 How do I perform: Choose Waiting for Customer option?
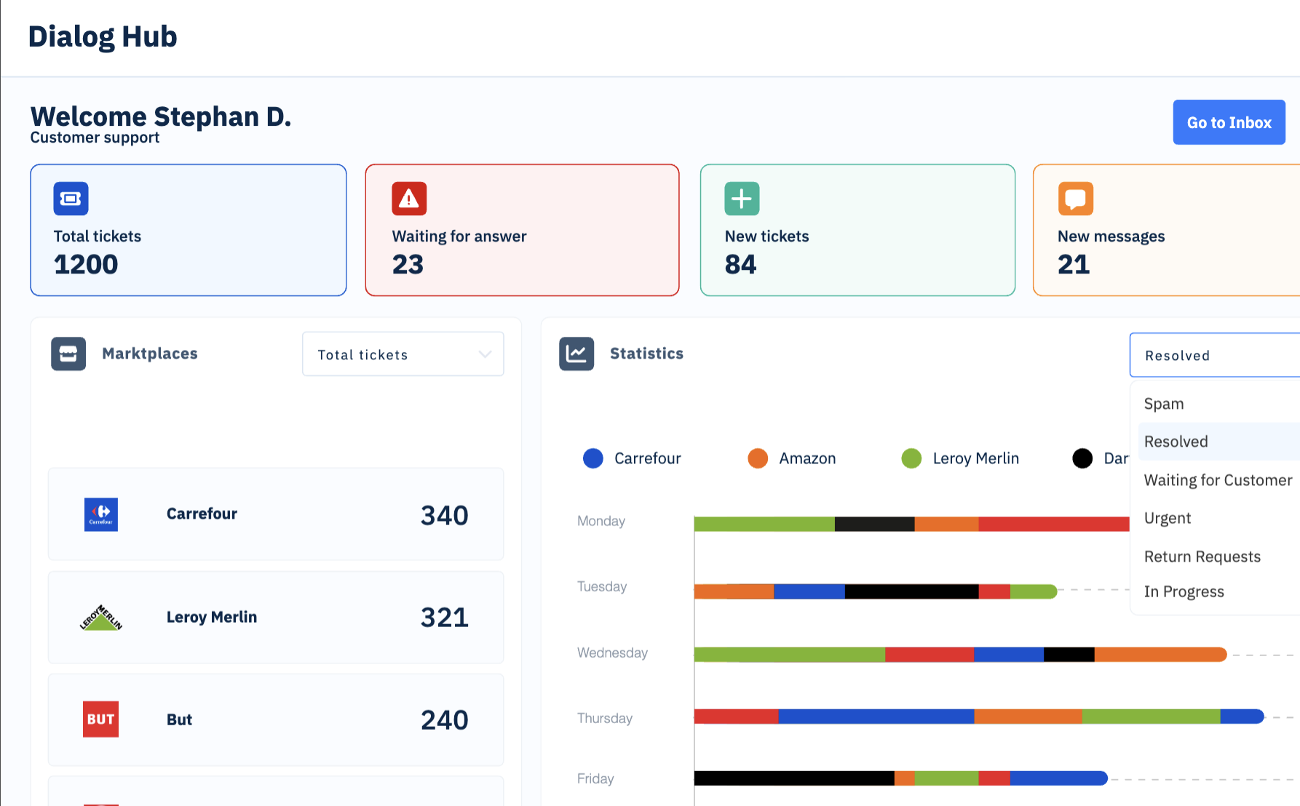(1219, 480)
